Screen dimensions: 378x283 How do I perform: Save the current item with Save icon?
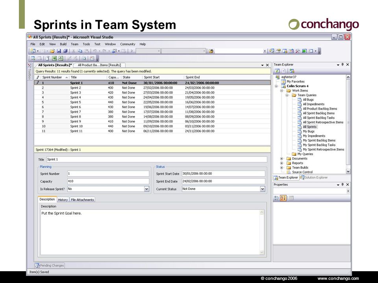(59, 51)
